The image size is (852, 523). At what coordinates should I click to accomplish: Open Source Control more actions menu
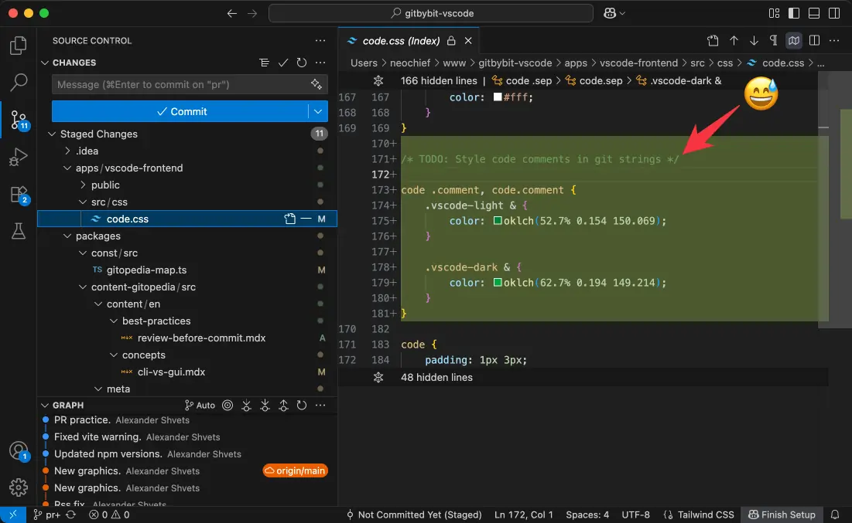320,41
